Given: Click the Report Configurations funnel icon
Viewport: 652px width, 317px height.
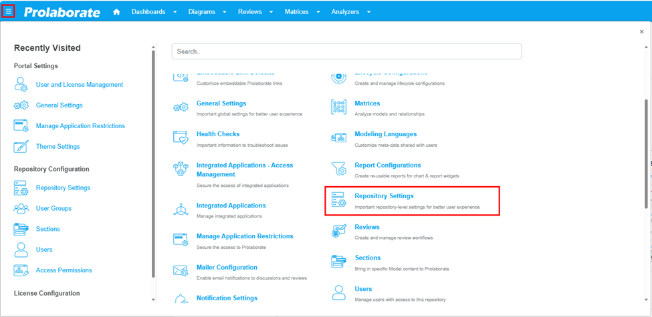Looking at the screenshot, I should 338,168.
